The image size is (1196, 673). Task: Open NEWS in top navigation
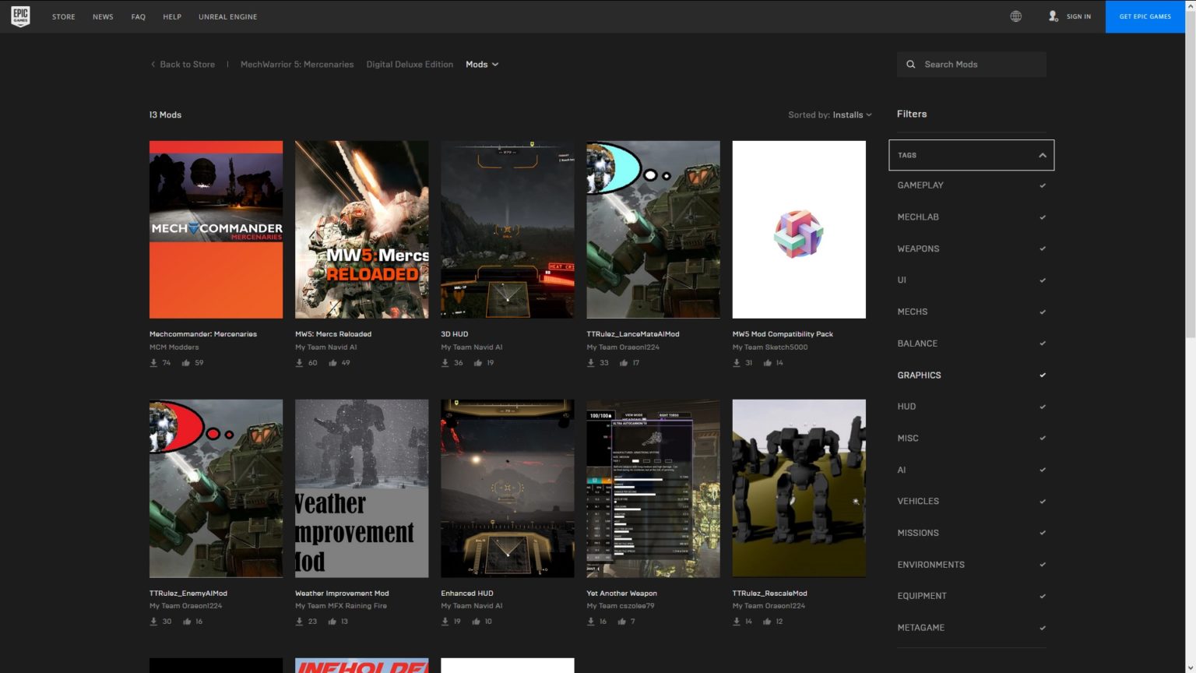pos(103,16)
